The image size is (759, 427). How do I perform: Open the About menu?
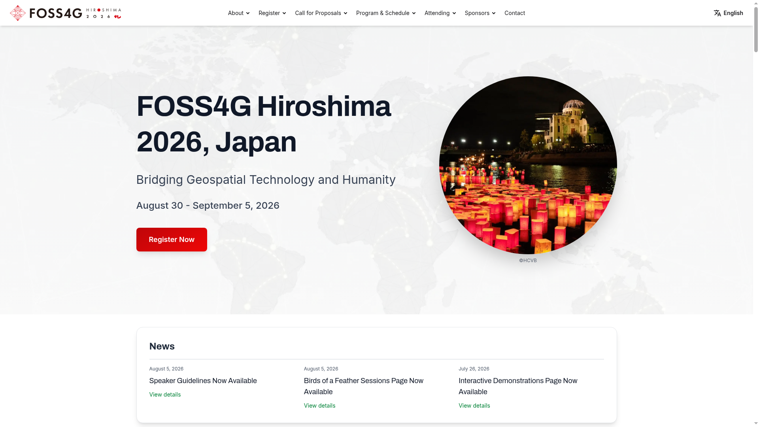[x=239, y=13]
